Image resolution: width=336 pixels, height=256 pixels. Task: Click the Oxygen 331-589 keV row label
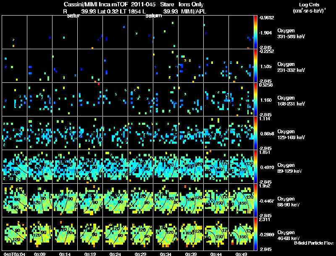(x=291, y=34)
